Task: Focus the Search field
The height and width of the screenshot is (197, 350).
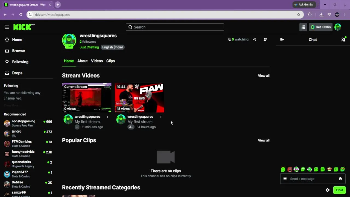Action: pyautogui.click(x=175, y=27)
